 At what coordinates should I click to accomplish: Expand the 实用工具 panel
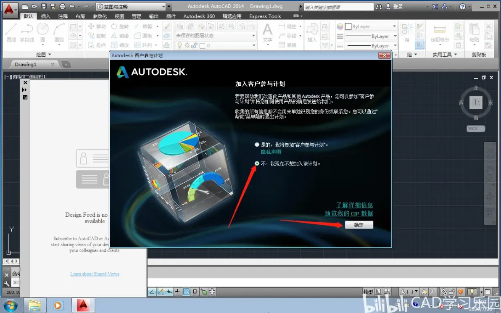(x=445, y=55)
